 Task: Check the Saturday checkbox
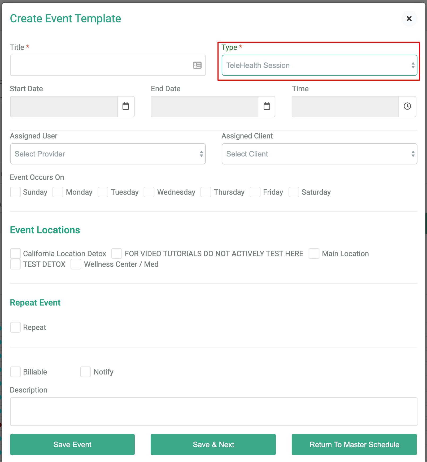tap(294, 192)
